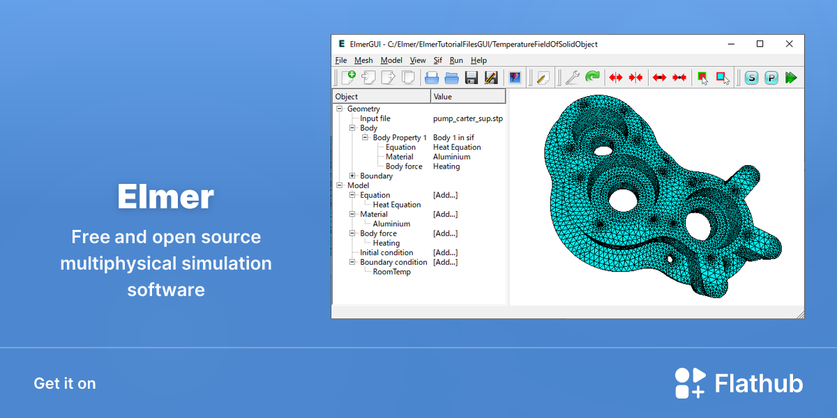Select the Body Property 1 Equation row

coord(400,147)
